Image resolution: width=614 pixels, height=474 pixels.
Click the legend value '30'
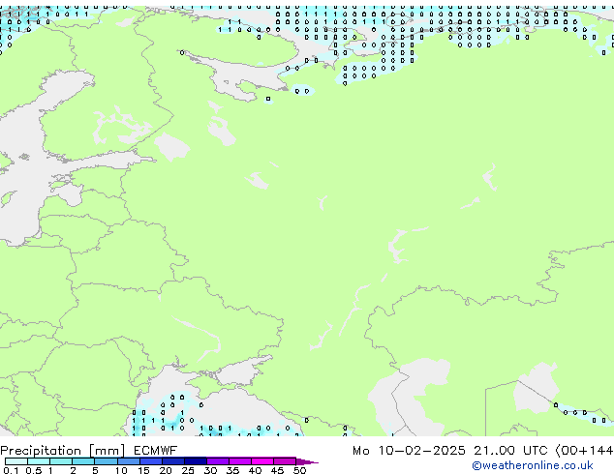coord(210,470)
